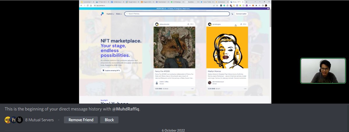The height and width of the screenshot is (132, 349).
Task: Click the third mutual server icon
Action: [x=19, y=120]
